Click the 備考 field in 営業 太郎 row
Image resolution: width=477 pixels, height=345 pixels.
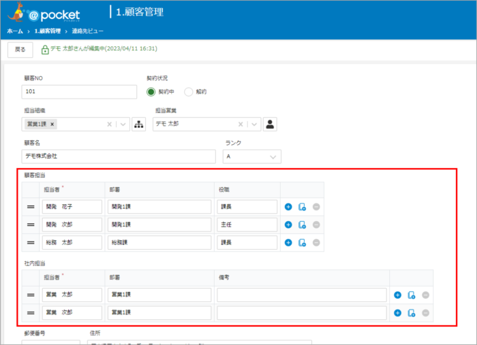(x=302, y=295)
